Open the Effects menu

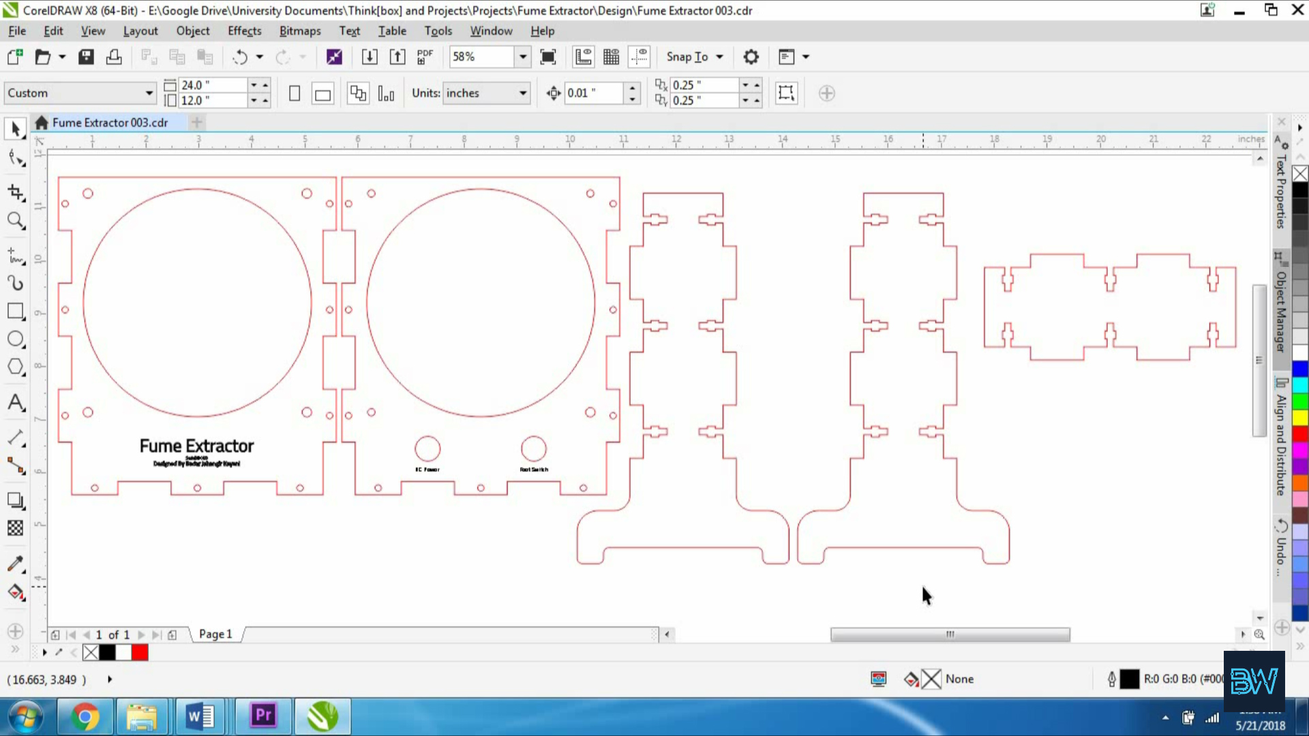coord(245,31)
